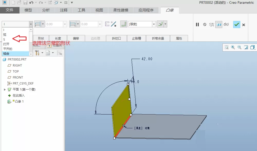The height and width of the screenshot is (151, 257).
Task: Click the refit zoom icon in graphics toolbar
Action: click(x=226, y=47)
